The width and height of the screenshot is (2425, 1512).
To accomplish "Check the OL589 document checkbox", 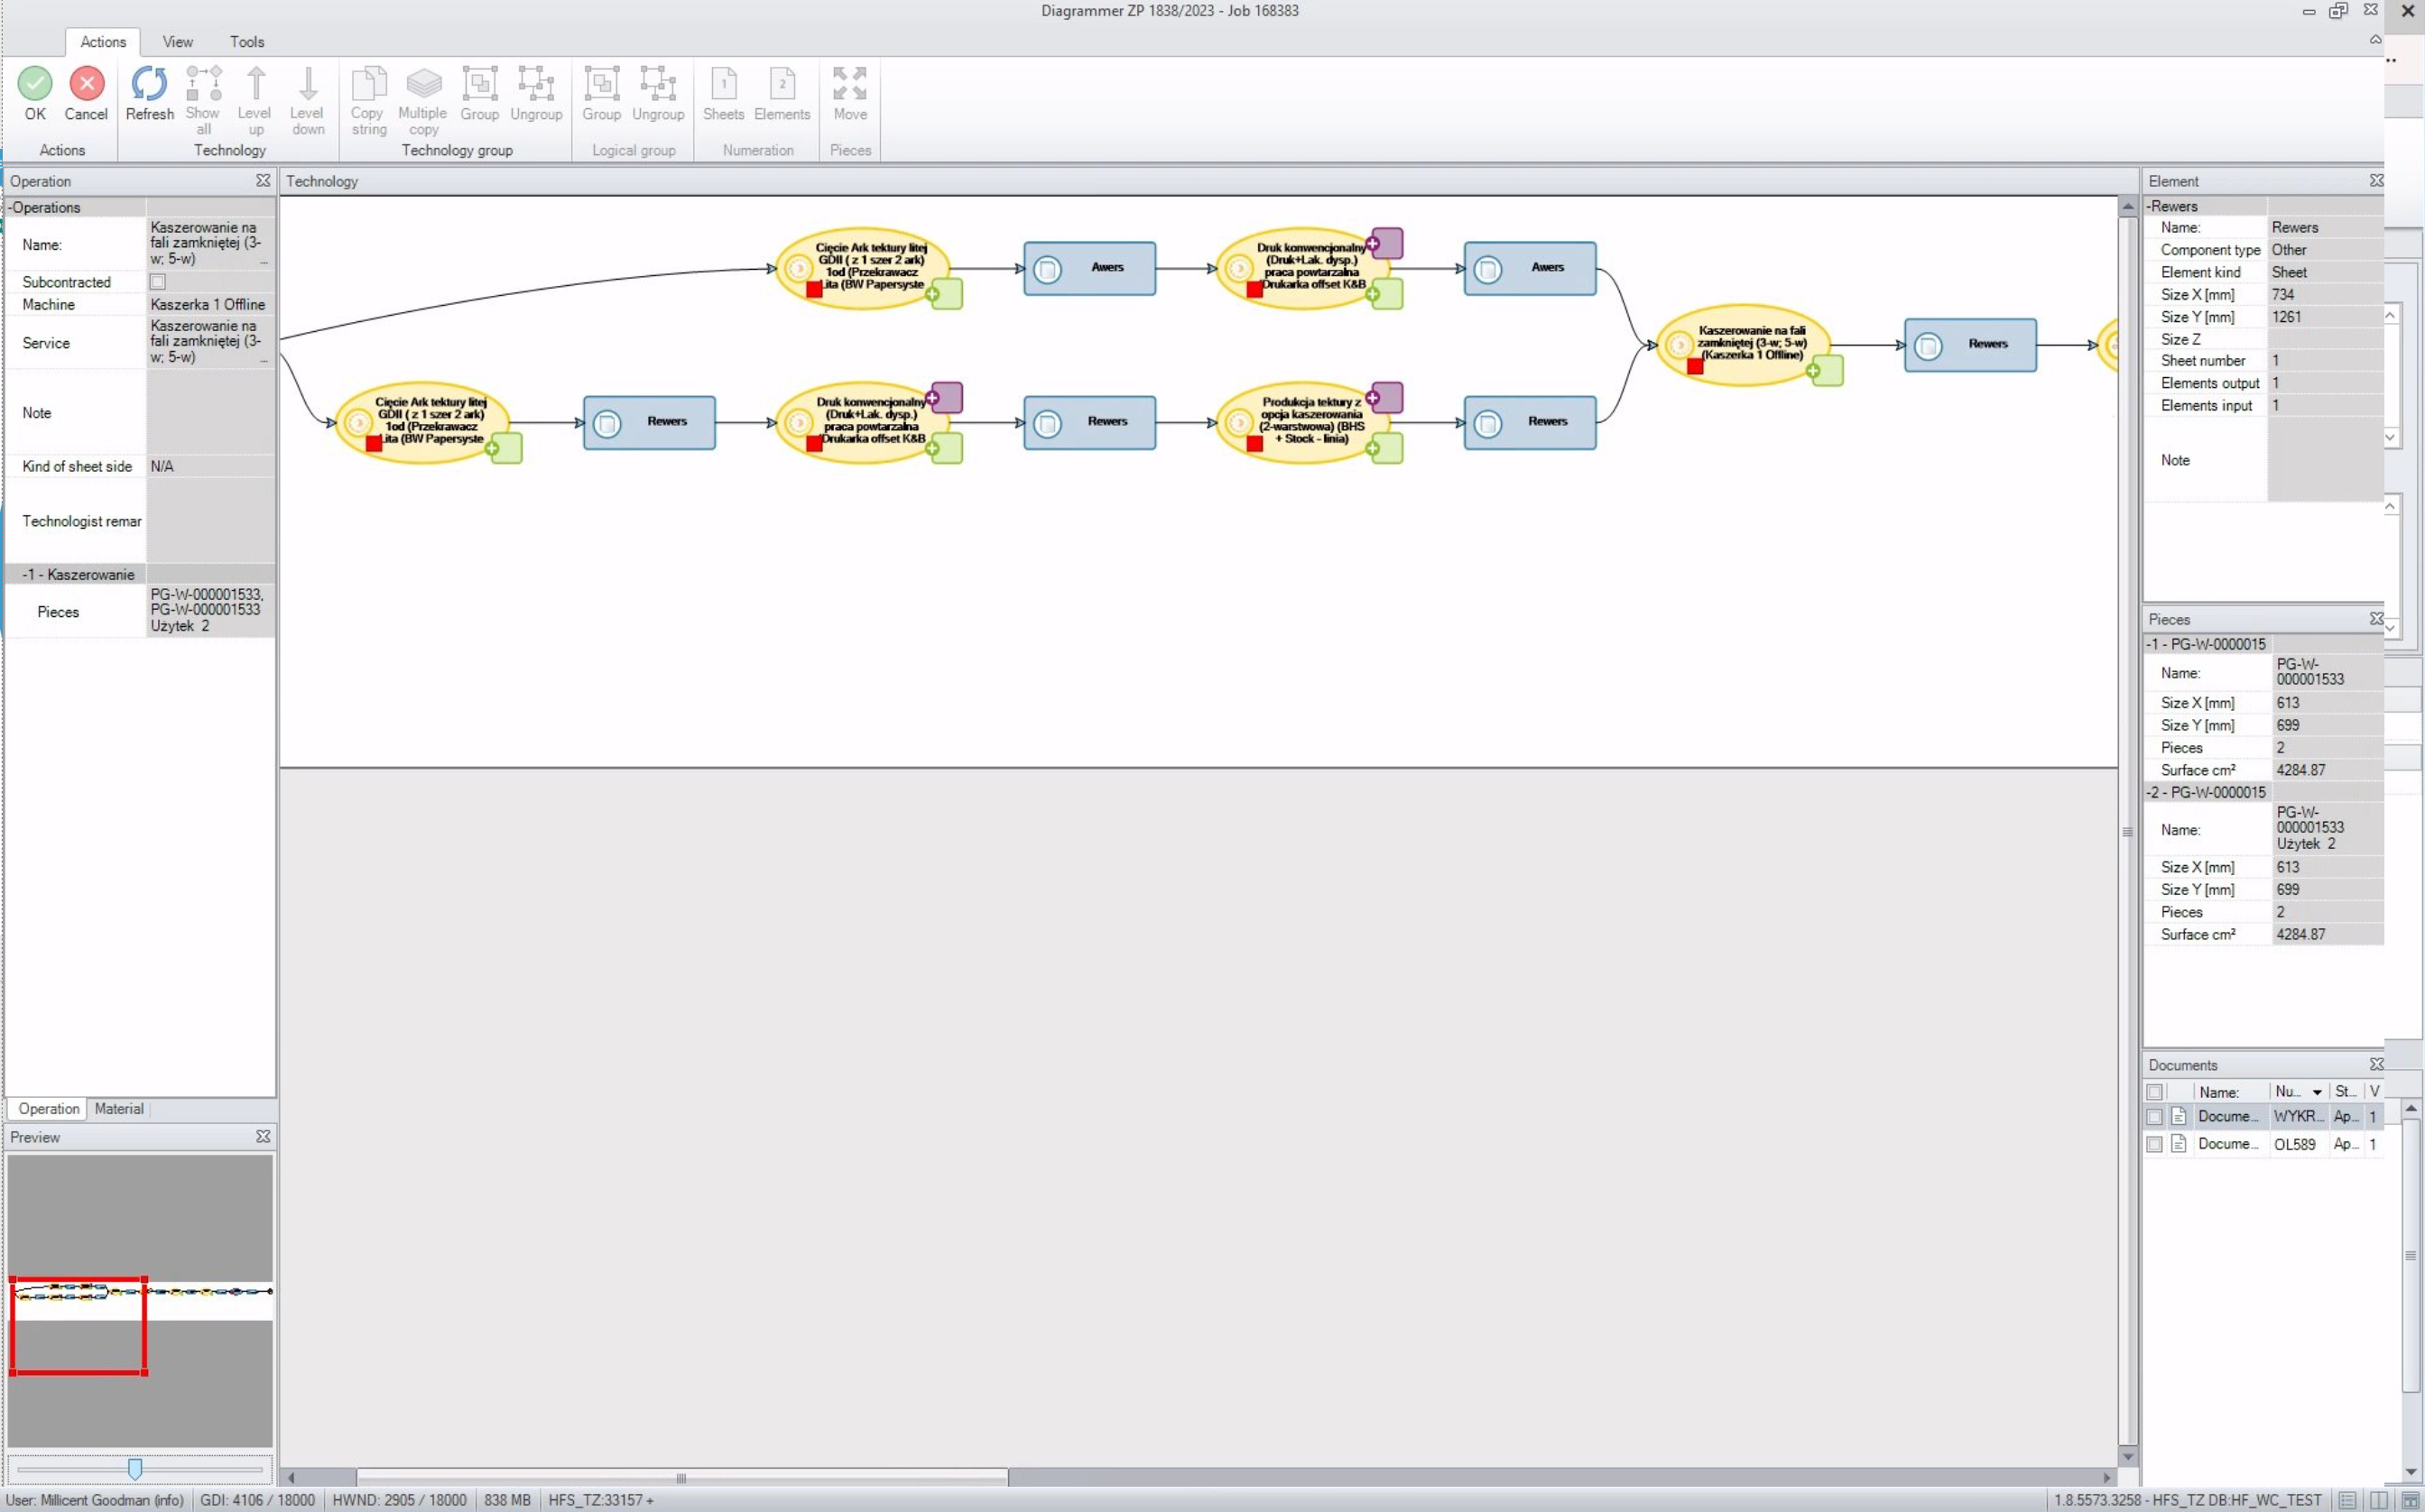I will 2156,1143.
